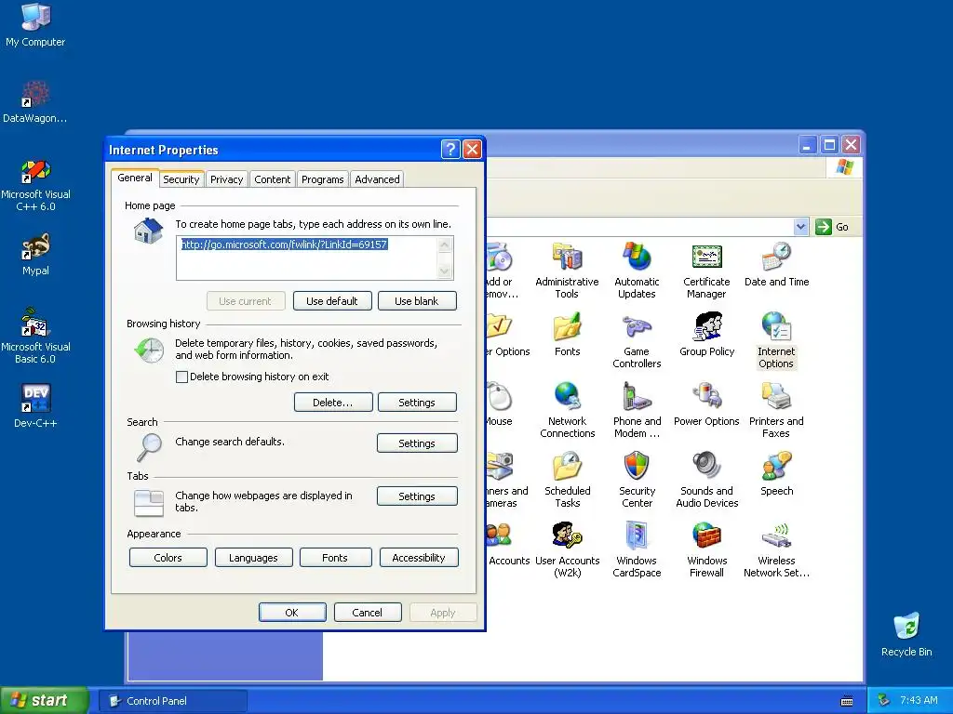953x714 pixels.
Task: Open Speech icon in Control Panel
Action: coord(776,473)
